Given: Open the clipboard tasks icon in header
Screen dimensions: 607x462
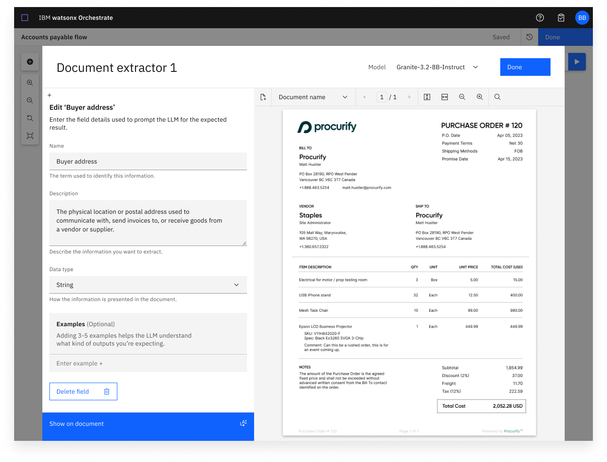Looking at the screenshot, I should tap(561, 18).
